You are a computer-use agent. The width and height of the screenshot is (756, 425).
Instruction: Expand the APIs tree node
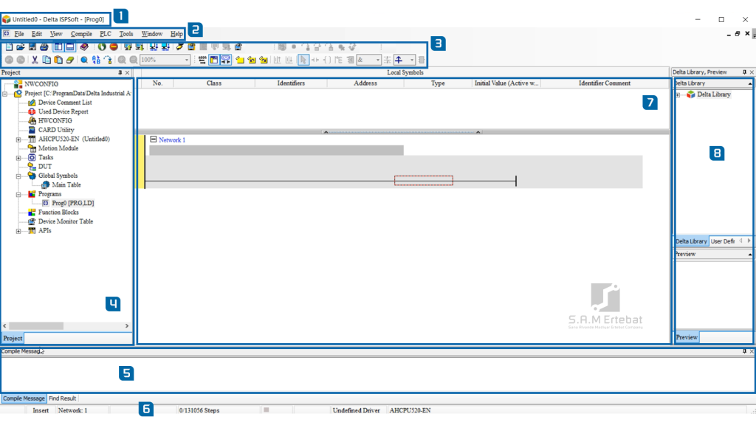[x=18, y=231]
